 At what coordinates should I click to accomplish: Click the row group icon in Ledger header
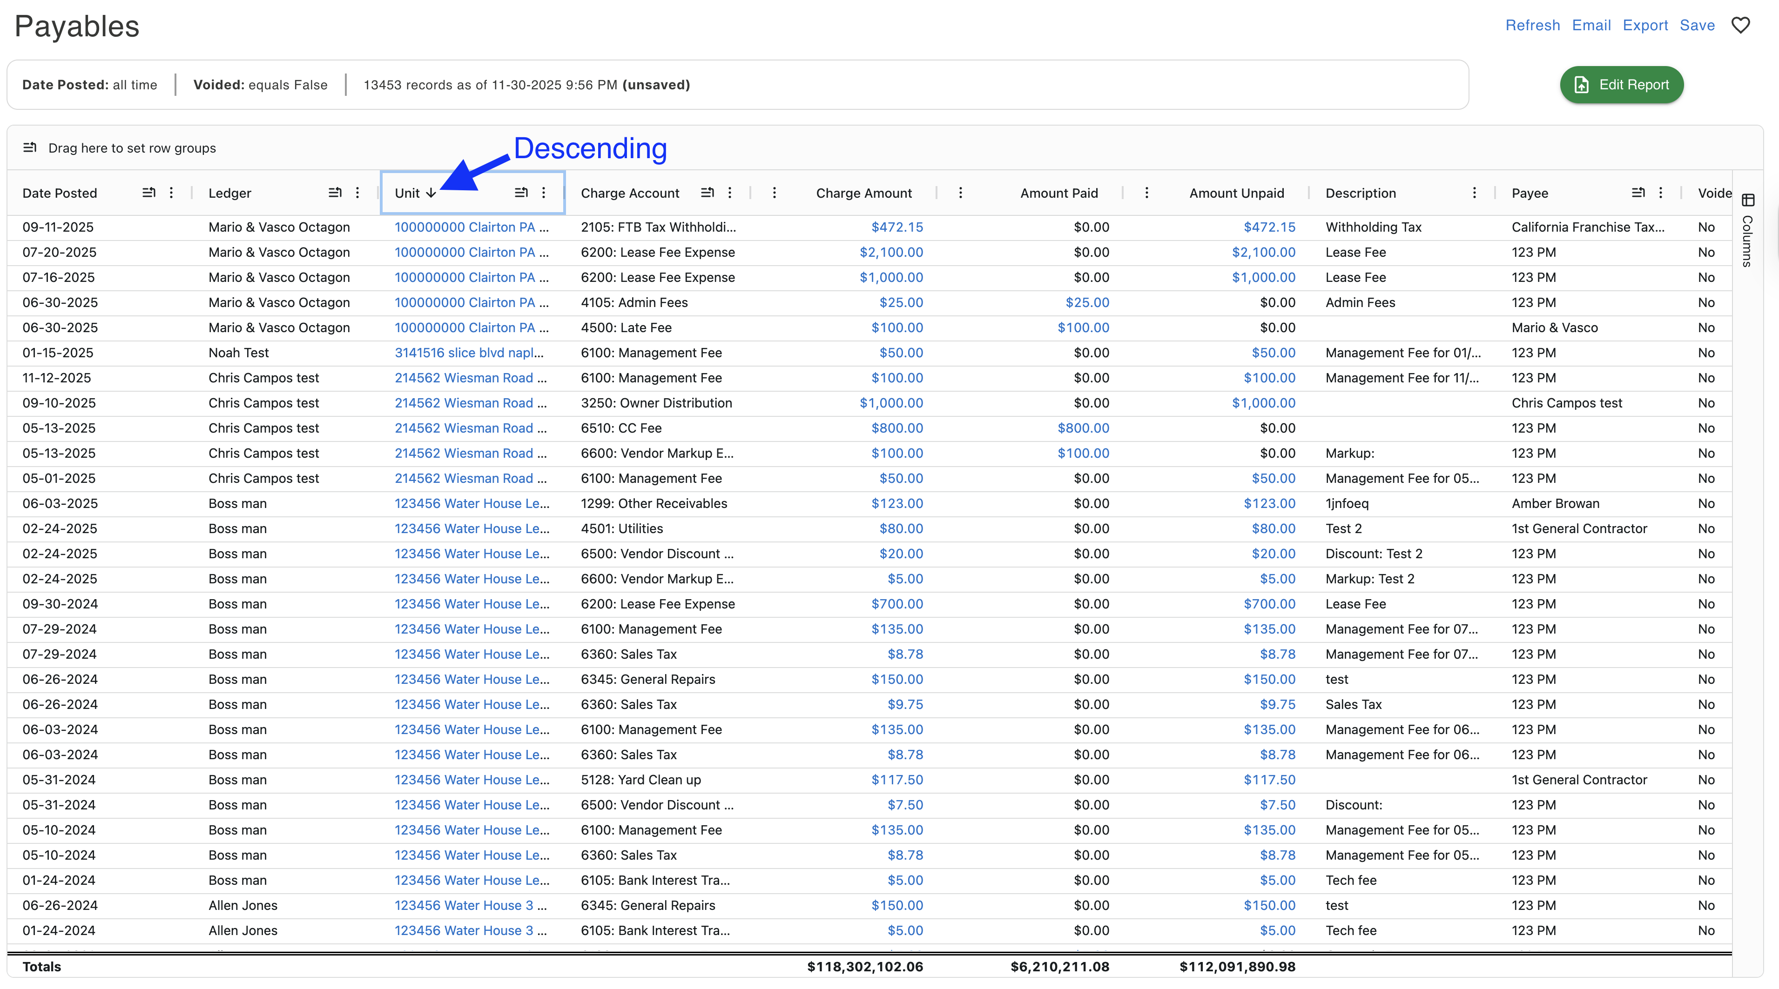pos(335,193)
